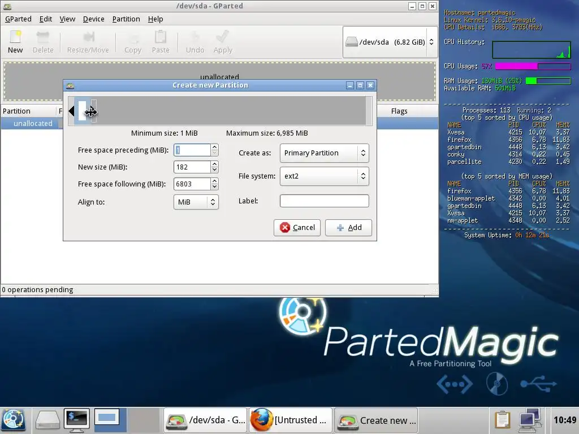Open the File system ext2 dropdown
Viewport: 579px width, 434px height.
coord(324,176)
